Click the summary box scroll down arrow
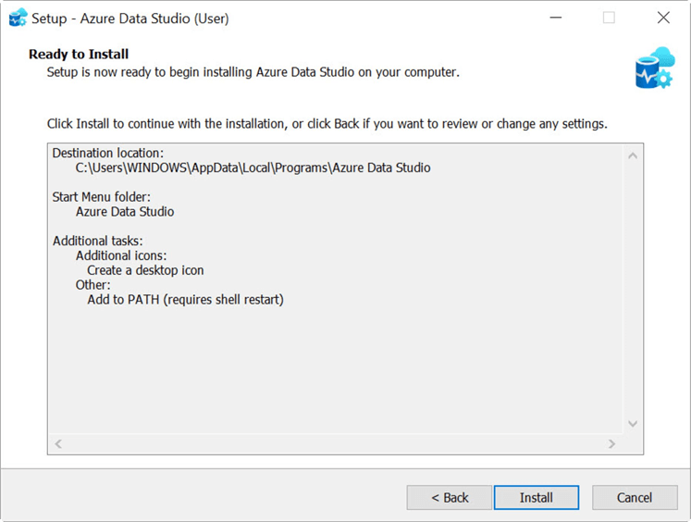Image resolution: width=691 pixels, height=522 pixels. (x=633, y=424)
